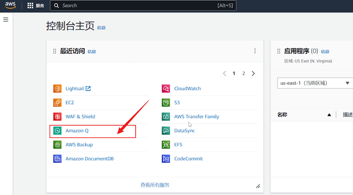353x195 pixels.
Task: Click the 描述 column header
Action: [x=348, y=115]
